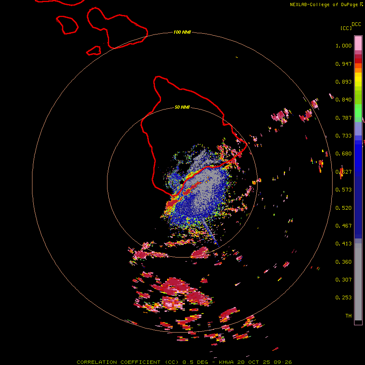Pick the bright green colorbar band
The width and height of the screenshot is (365, 365).
[358, 111]
